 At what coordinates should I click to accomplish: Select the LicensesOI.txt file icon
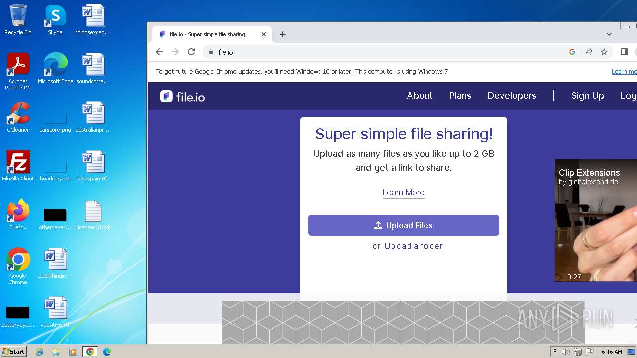point(93,215)
